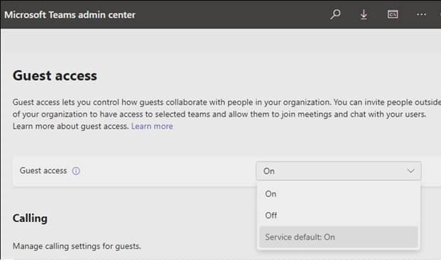This screenshot has height=261, width=441.
Task: Select Off in the dropdown list
Action: pyautogui.click(x=338, y=215)
